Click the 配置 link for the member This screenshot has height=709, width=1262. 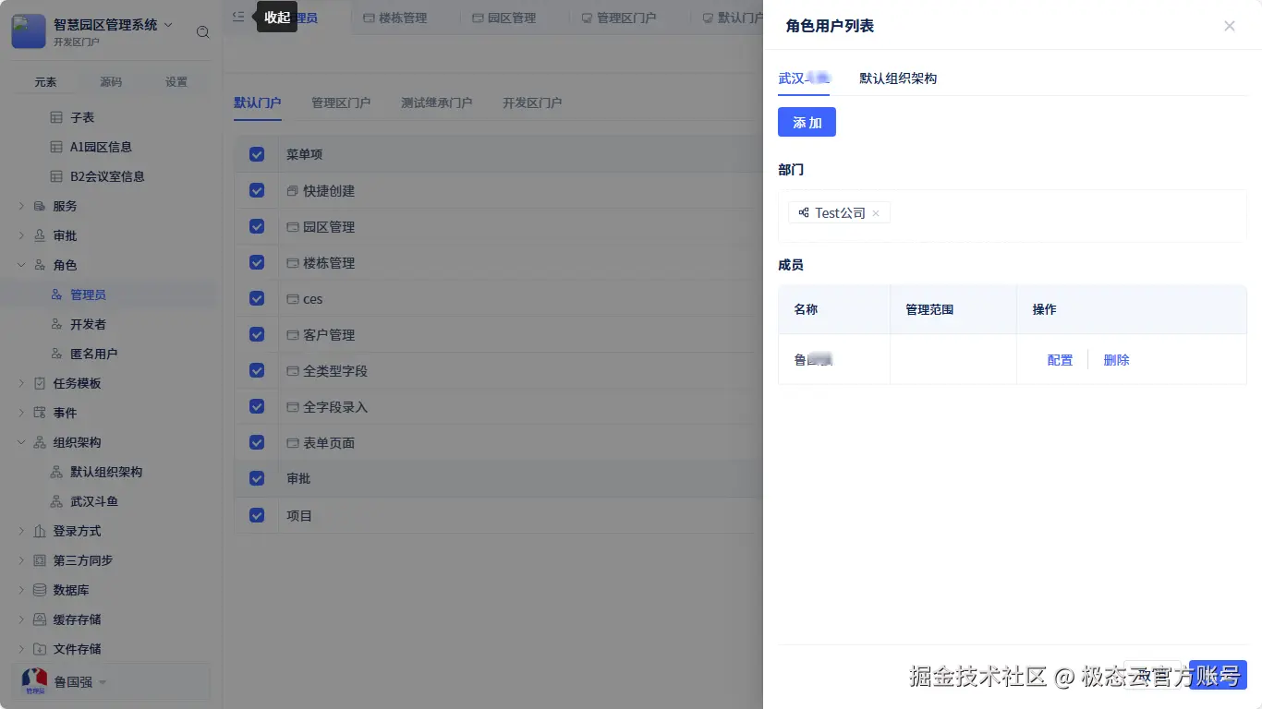pos(1060,360)
